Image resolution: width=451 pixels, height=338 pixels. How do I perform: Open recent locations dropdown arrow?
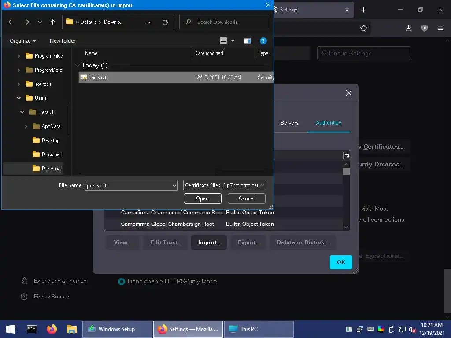(40, 22)
